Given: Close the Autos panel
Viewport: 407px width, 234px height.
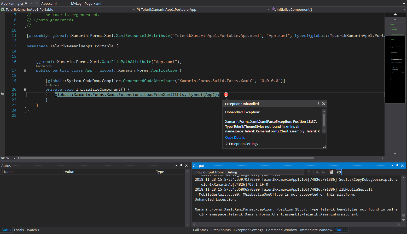Looking at the screenshot, I should 186,166.
